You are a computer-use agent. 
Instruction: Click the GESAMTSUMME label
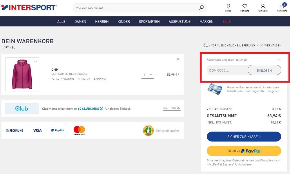pyautogui.click(x=222, y=116)
